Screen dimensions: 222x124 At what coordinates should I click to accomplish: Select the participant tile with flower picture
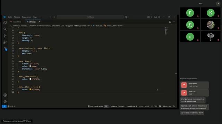pyautogui.click(x=211, y=37)
